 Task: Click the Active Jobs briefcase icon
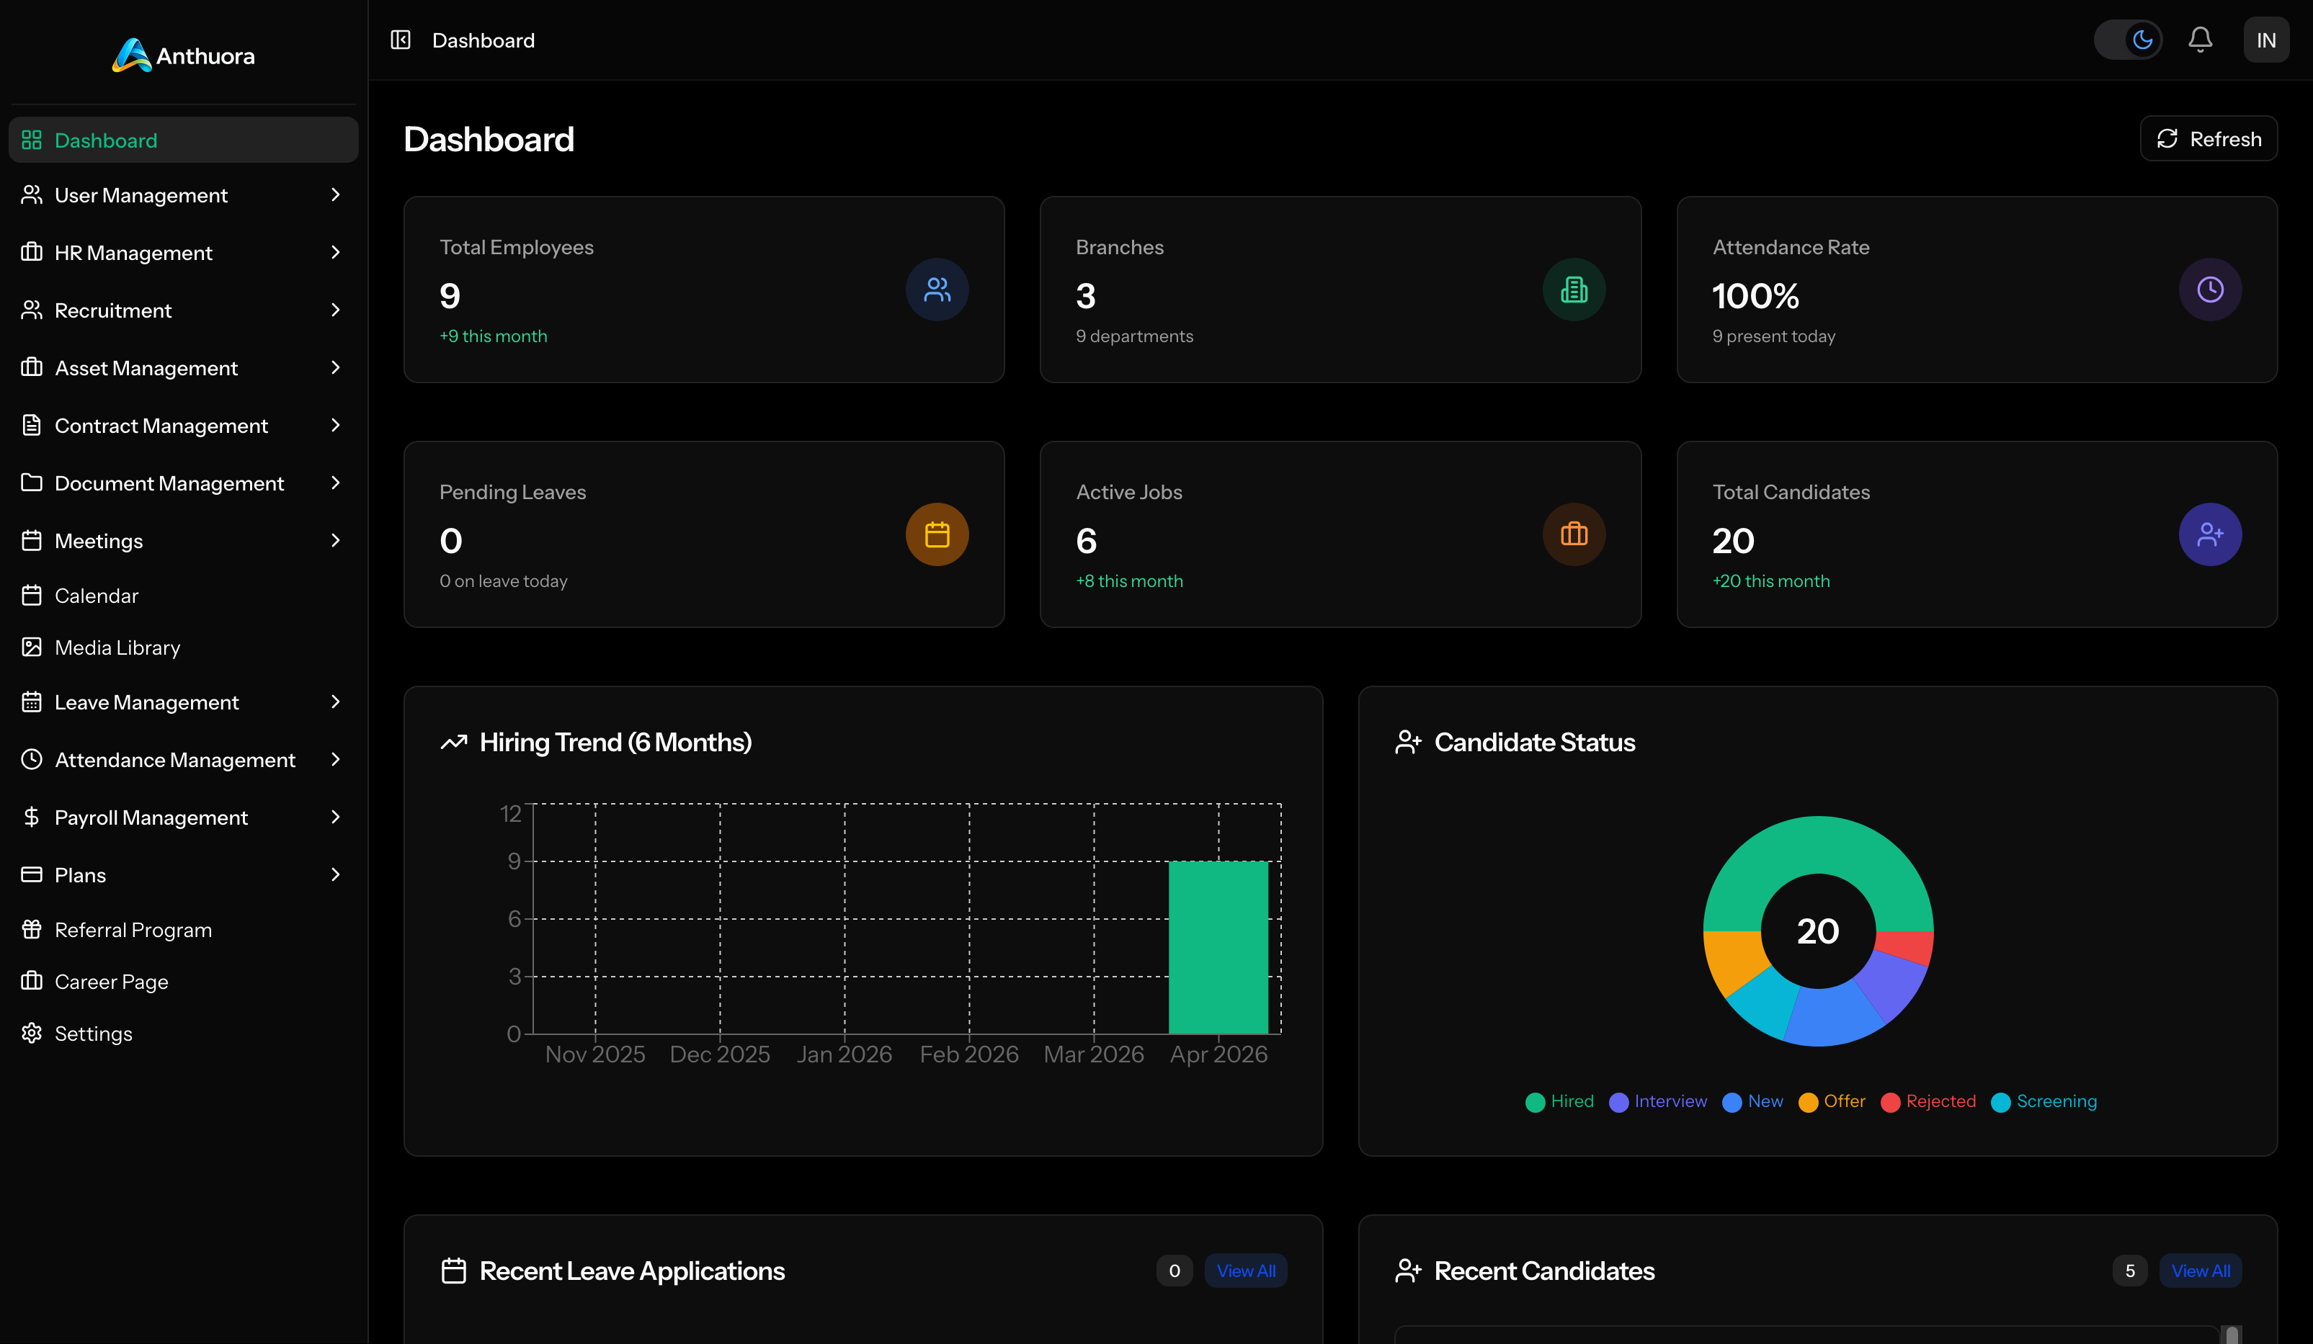pos(1573,535)
